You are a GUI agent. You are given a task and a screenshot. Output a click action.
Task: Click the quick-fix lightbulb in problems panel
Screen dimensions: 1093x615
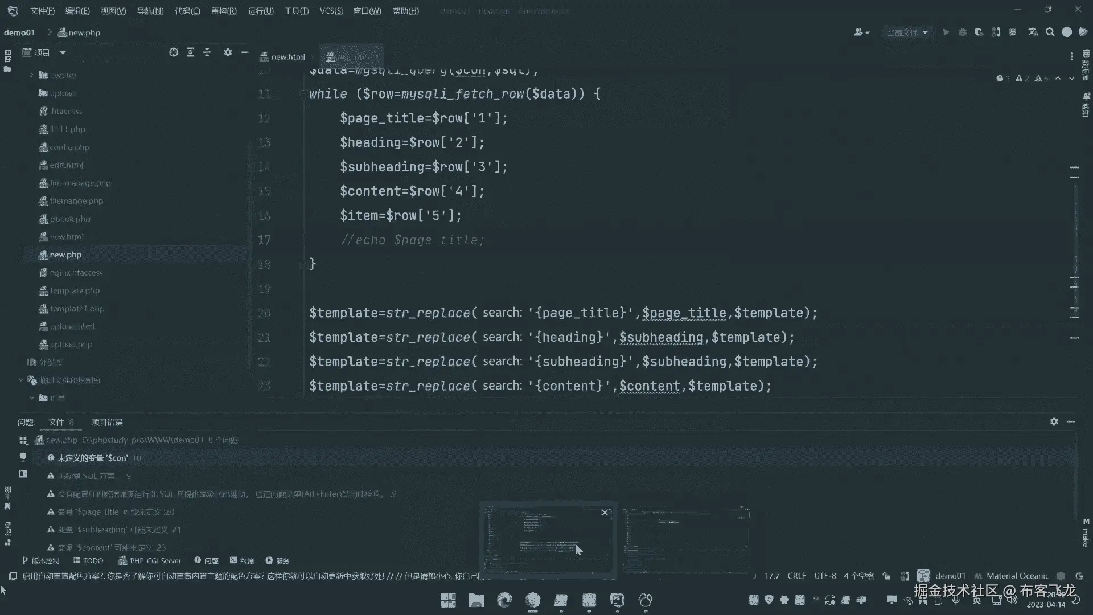coord(23,457)
